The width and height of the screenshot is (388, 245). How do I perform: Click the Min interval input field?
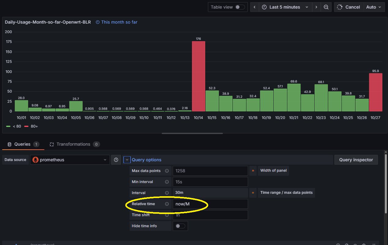pyautogui.click(x=210, y=182)
